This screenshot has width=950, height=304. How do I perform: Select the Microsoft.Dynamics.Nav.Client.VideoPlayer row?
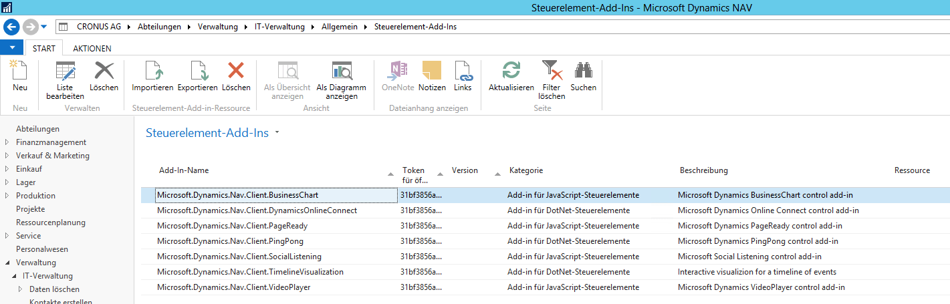[x=545, y=287]
